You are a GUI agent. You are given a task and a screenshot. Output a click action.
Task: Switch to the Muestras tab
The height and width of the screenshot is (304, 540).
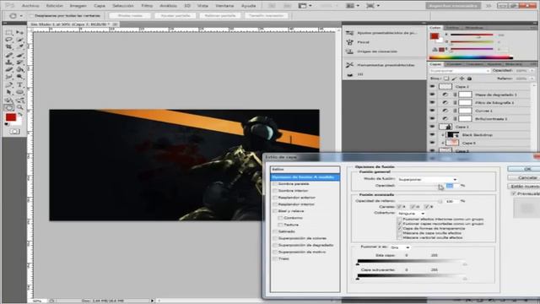click(474, 28)
